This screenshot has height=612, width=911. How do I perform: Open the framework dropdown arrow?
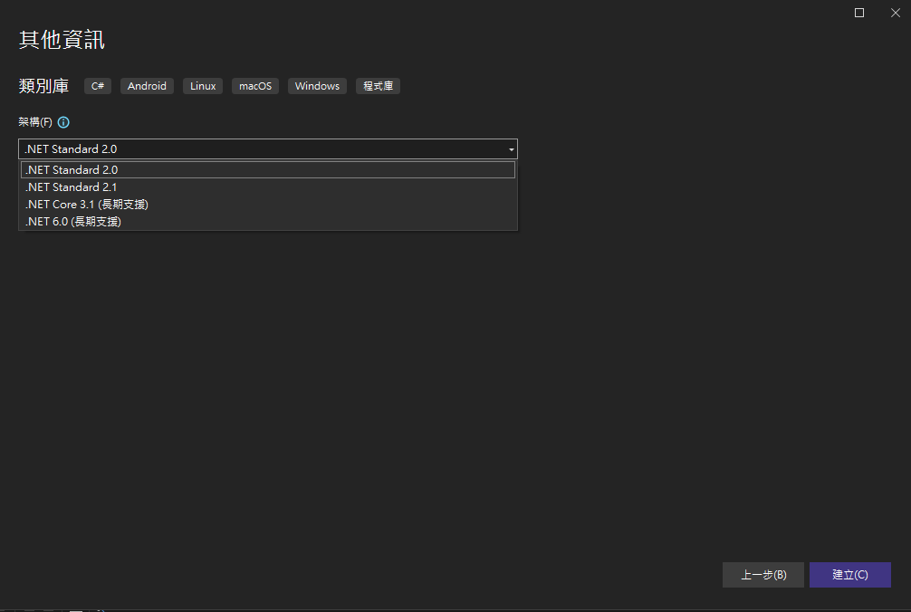point(511,148)
